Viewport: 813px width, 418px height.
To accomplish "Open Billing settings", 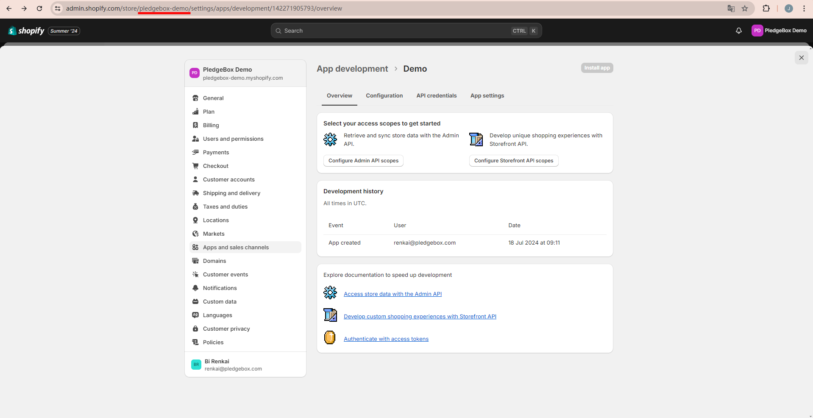I will [x=245, y=125].
